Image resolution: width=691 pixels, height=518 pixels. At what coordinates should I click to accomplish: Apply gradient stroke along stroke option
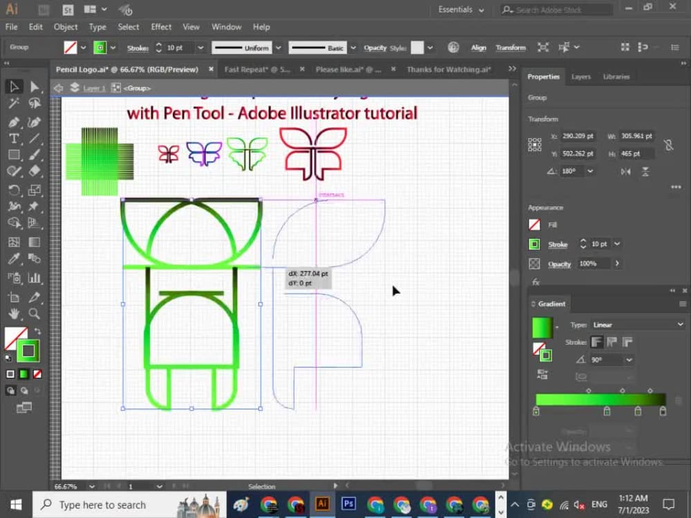612,342
